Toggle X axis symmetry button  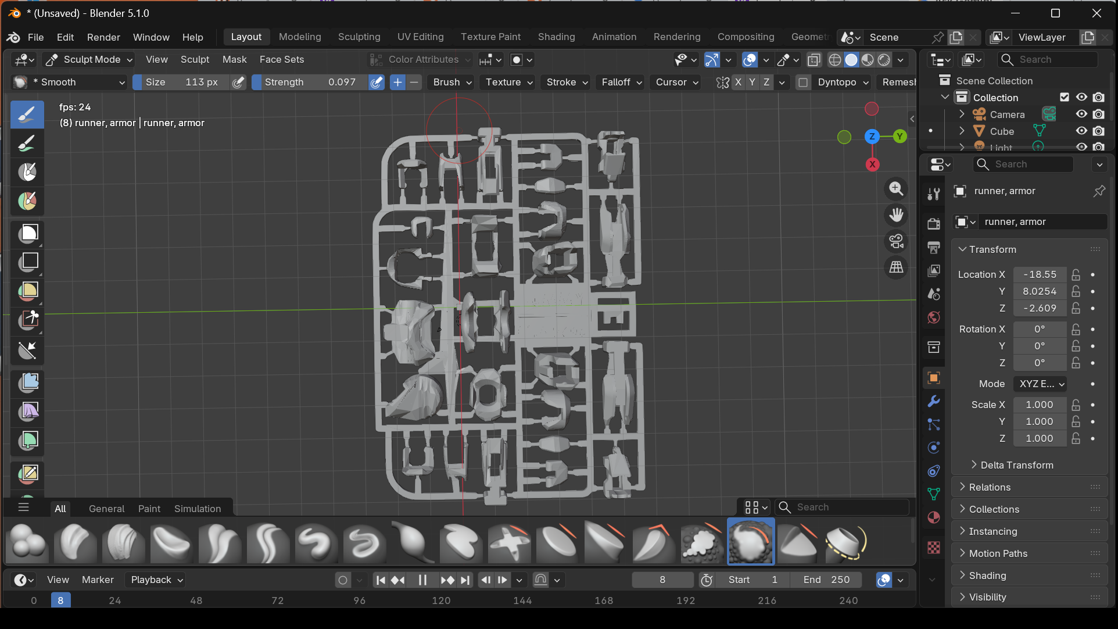738,83
